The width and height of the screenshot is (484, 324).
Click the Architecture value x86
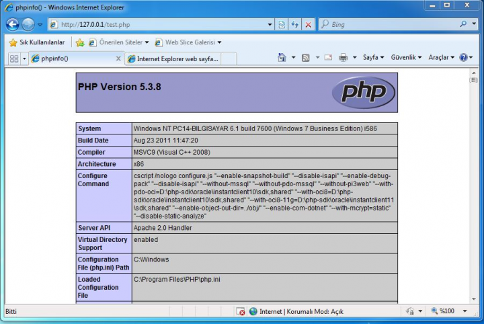click(x=139, y=164)
